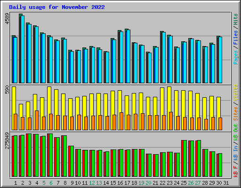Click the tallest cyan pages bar for day 2
Viewport: 241px width, 188px height.
(23, 49)
